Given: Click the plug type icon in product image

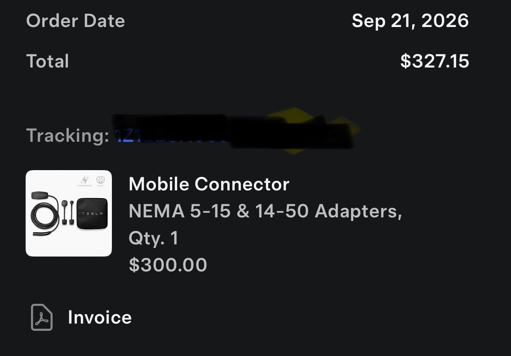Looking at the screenshot, I should click(x=100, y=180).
